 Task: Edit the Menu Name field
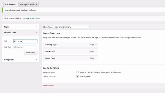[72, 27]
